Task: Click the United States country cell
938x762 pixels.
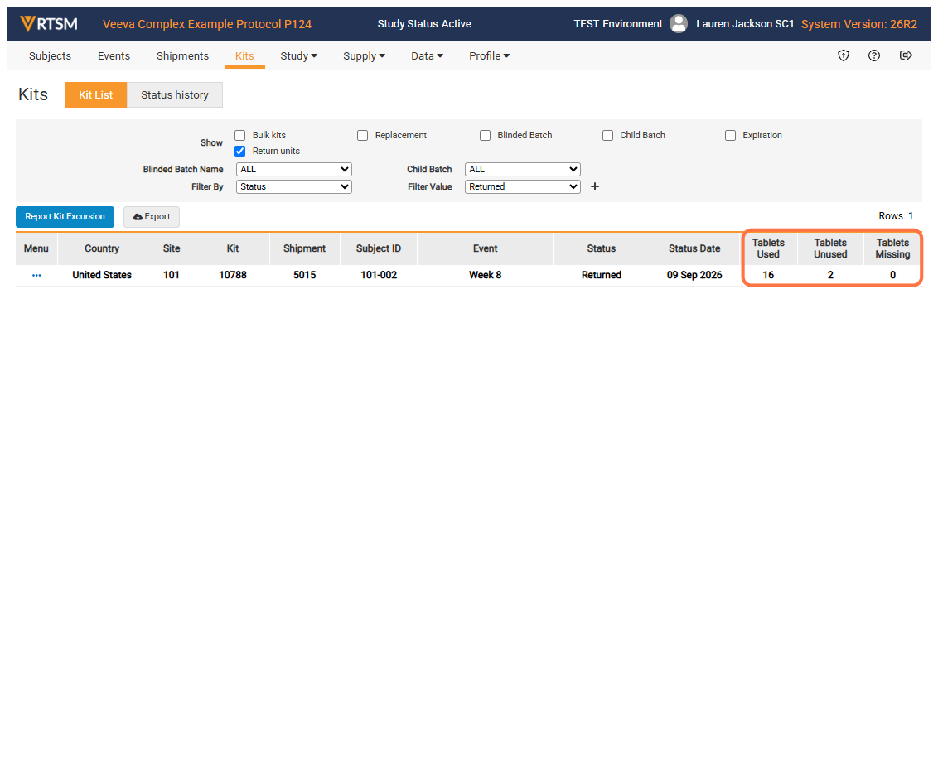Action: 102,275
